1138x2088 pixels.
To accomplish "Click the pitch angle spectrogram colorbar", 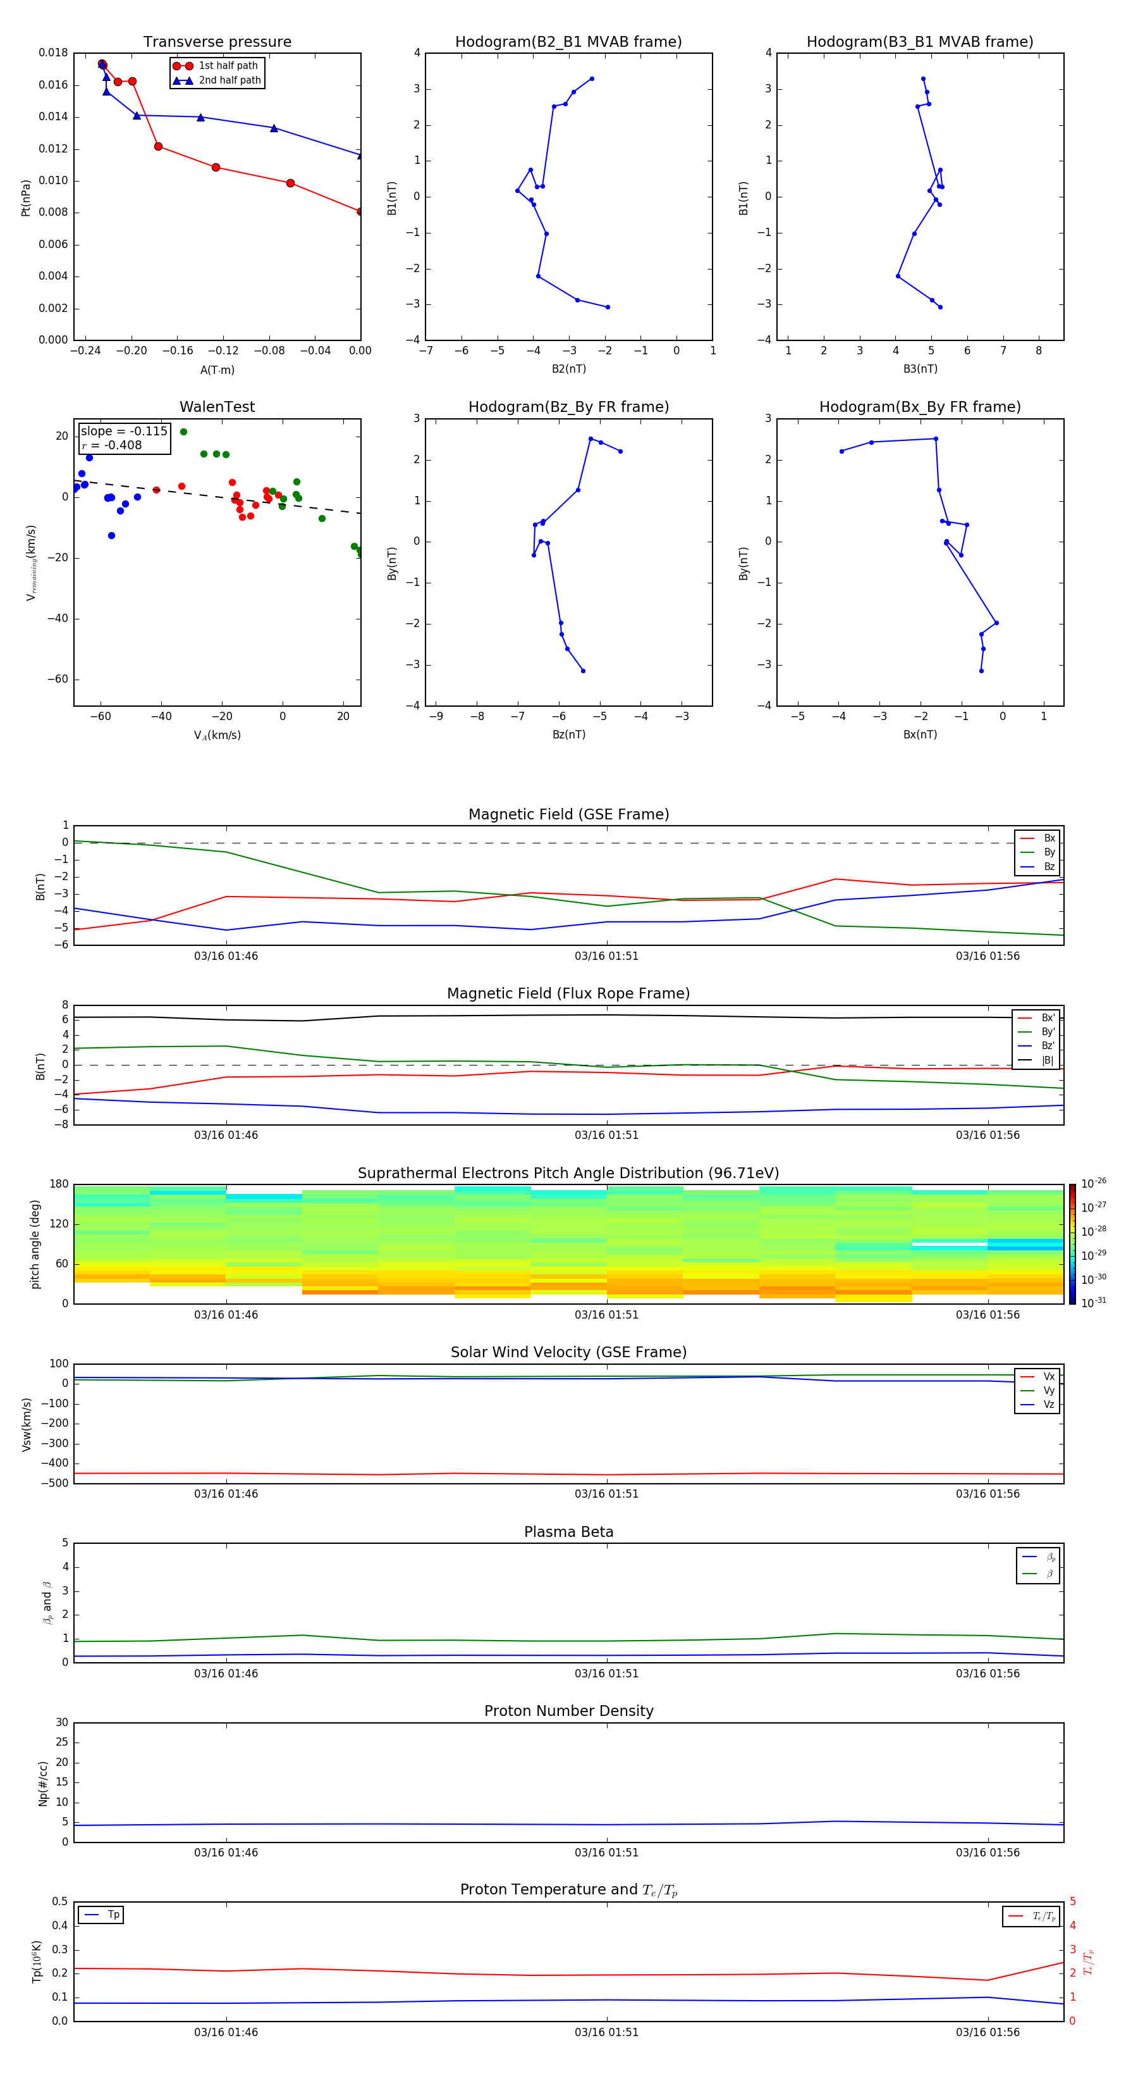I will pyautogui.click(x=1072, y=1244).
